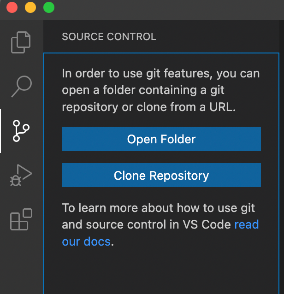Minimize the window with yellow button
The height and width of the screenshot is (294, 284).
[30, 7]
